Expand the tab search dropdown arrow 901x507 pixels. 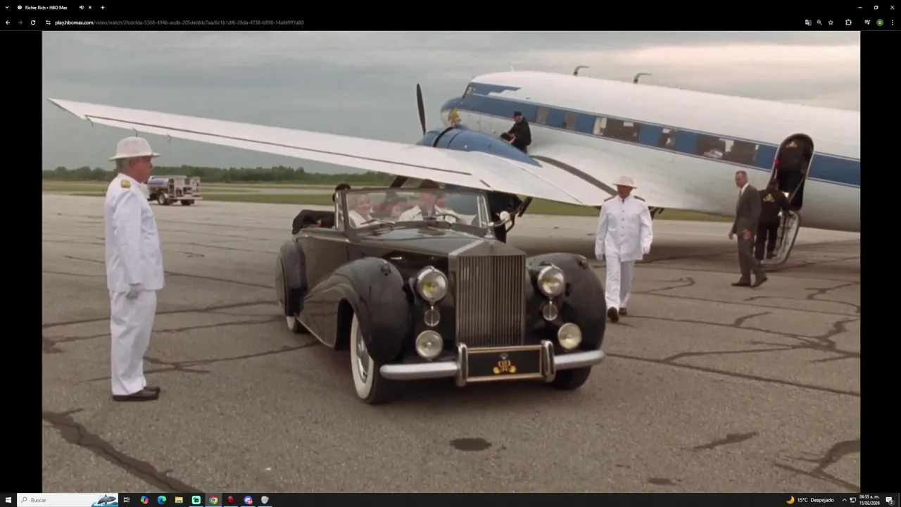click(x=6, y=7)
